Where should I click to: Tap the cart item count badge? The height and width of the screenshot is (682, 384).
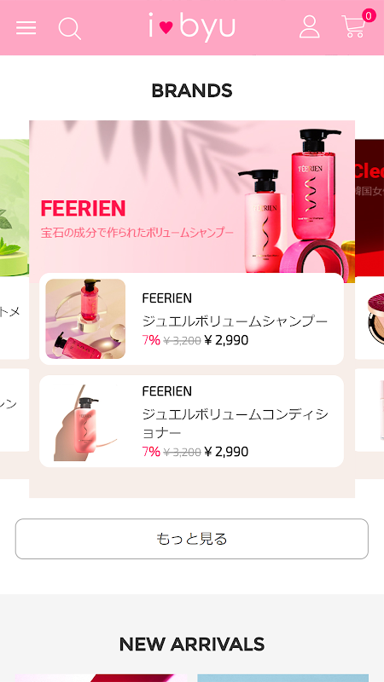(x=369, y=16)
